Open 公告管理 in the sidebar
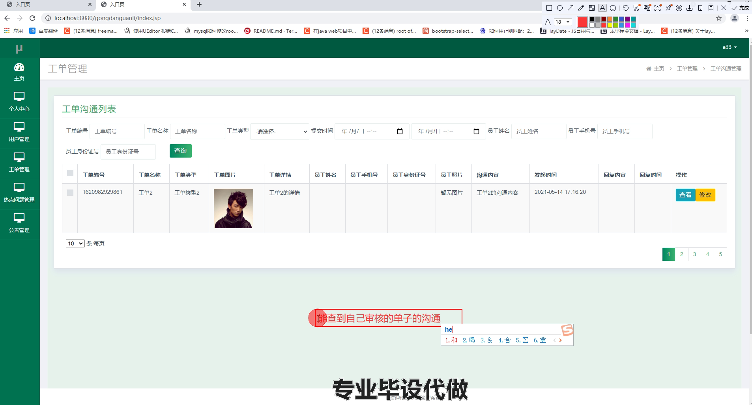Screen dimensions: 752x405 [x=19, y=223]
